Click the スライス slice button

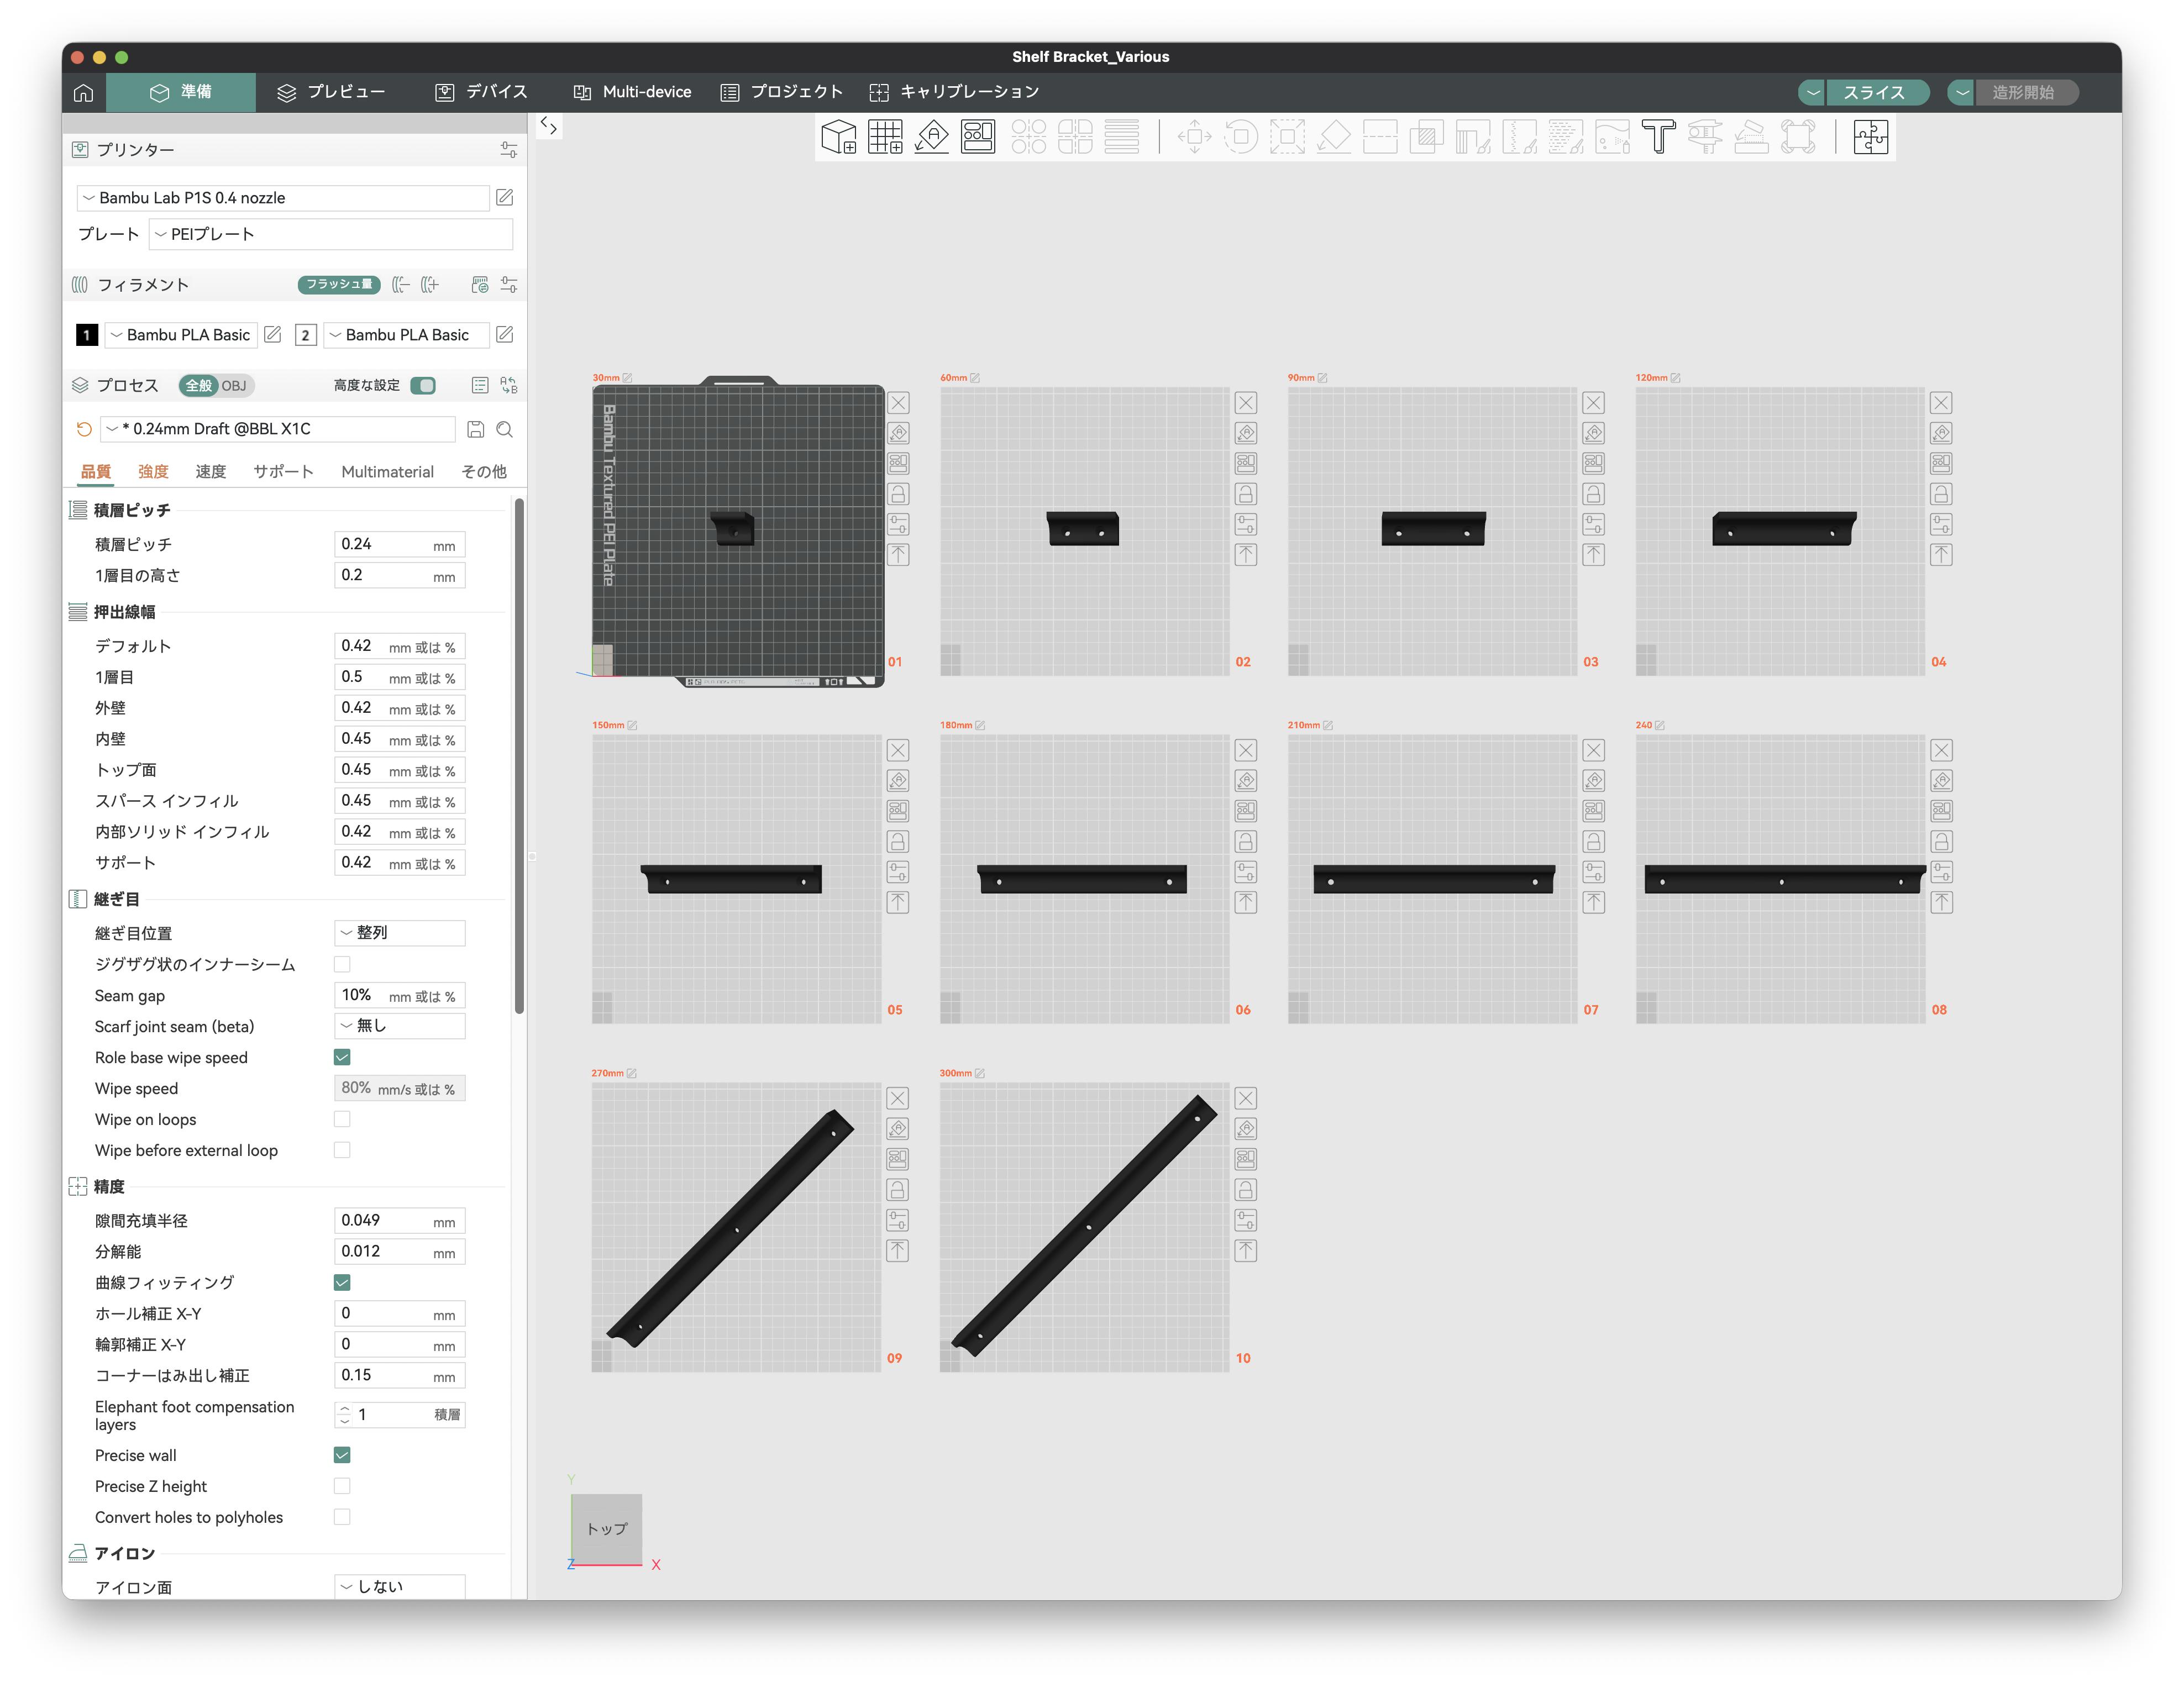[x=1873, y=92]
